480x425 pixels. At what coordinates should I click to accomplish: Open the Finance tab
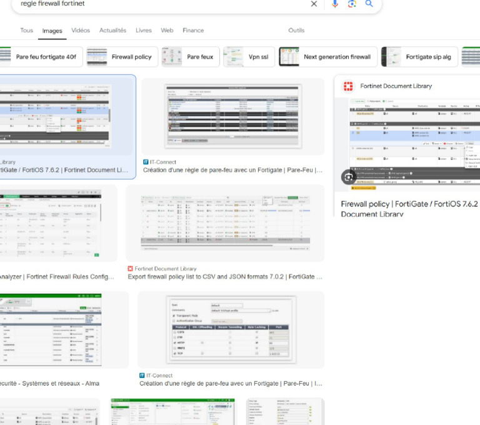tap(193, 31)
